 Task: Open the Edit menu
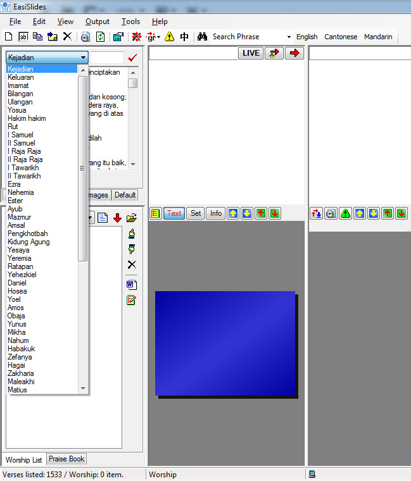(x=39, y=22)
